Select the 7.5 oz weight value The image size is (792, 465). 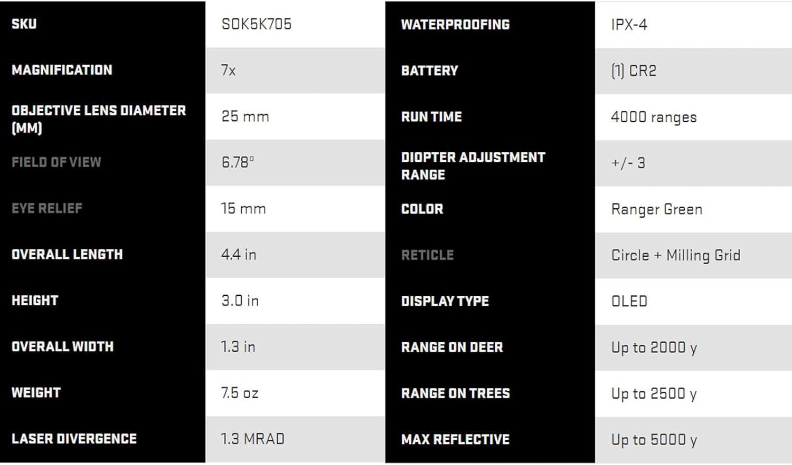pos(239,393)
